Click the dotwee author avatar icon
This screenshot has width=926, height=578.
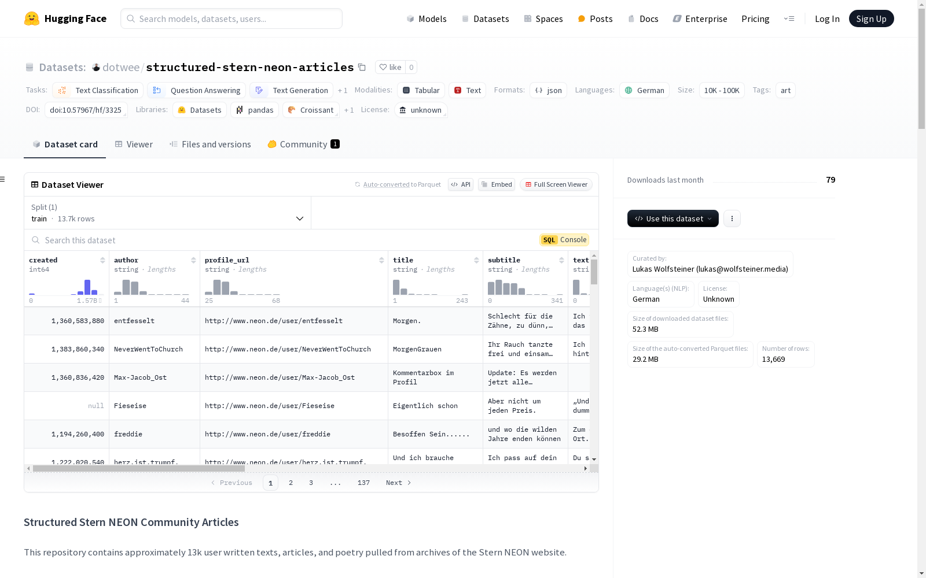point(96,67)
